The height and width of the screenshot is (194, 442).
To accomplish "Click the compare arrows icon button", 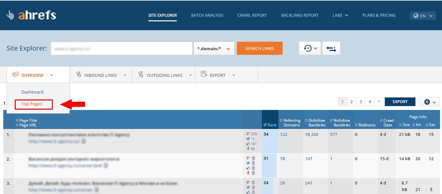I will (331, 48).
